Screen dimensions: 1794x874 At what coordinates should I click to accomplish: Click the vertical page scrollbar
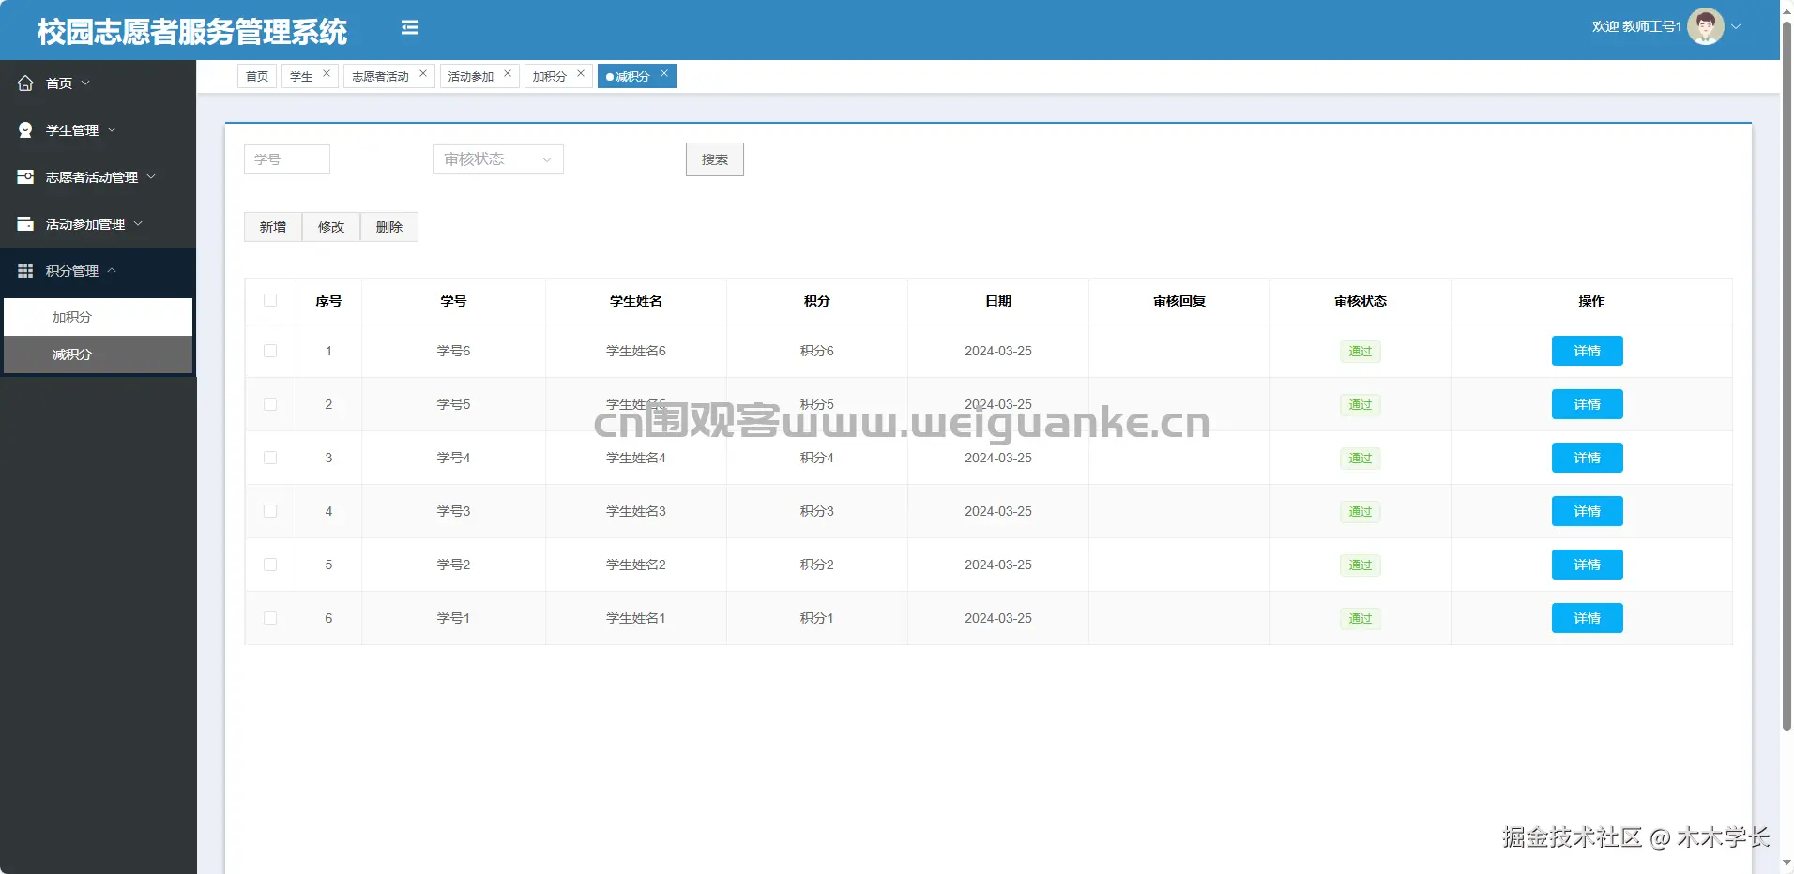click(x=1786, y=375)
